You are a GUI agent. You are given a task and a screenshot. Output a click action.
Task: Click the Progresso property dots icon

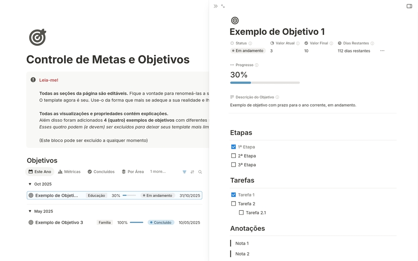tap(232, 65)
